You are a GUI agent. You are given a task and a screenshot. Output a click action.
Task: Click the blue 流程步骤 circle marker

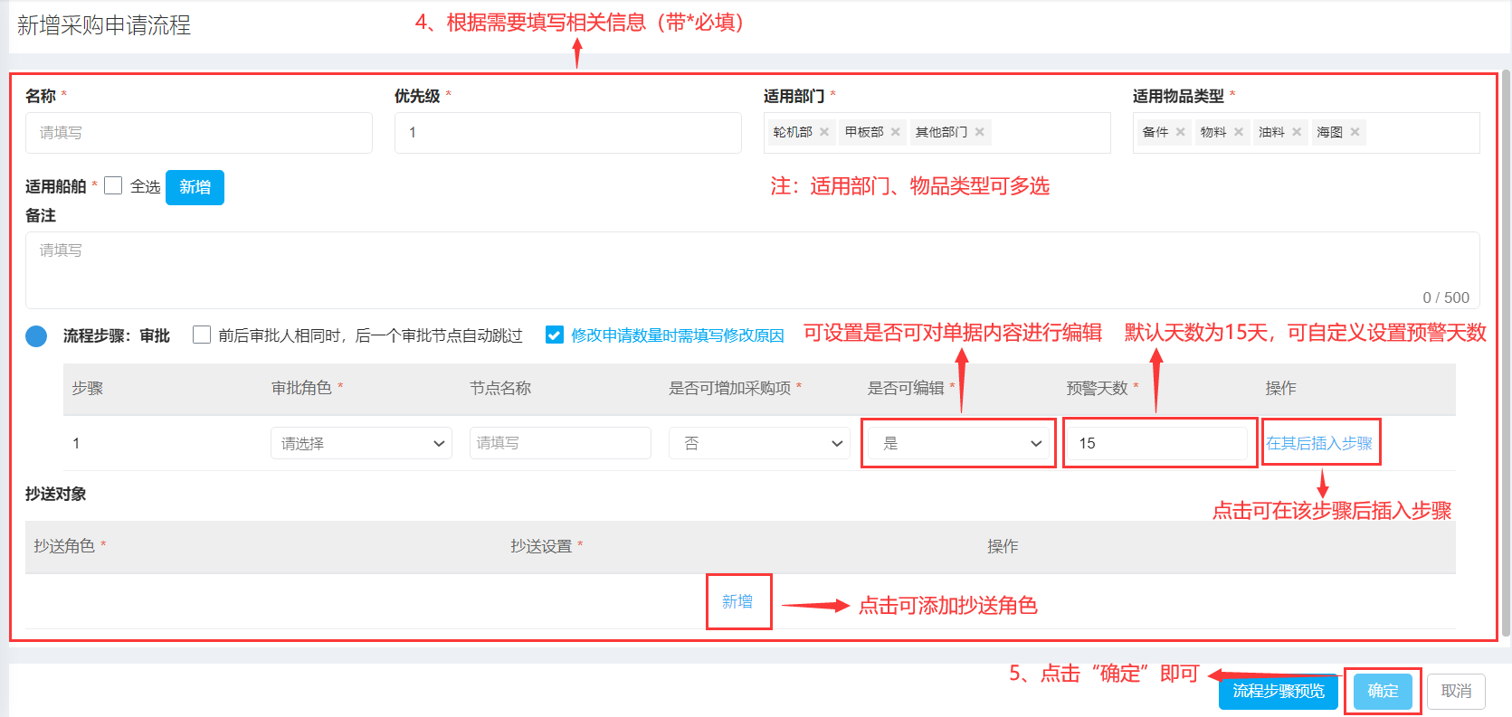coord(36,336)
